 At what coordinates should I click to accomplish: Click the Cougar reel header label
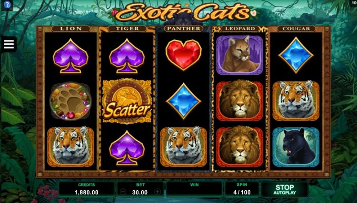pos(296,29)
